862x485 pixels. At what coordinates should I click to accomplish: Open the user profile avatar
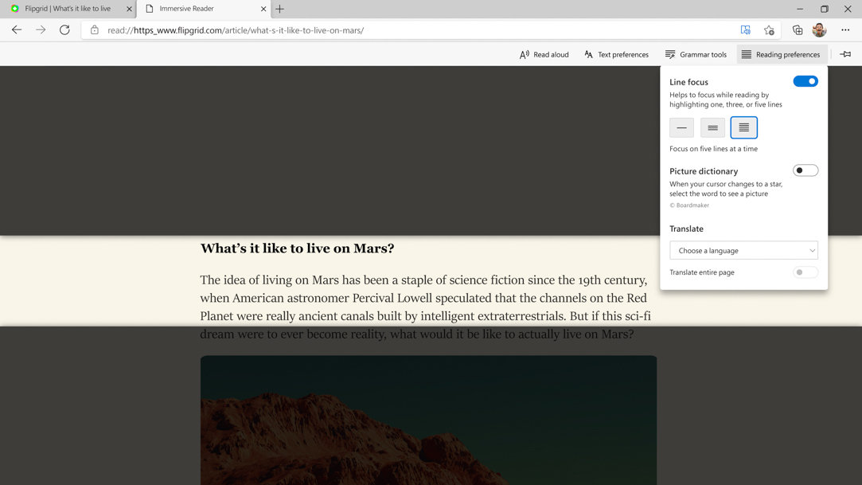pyautogui.click(x=819, y=30)
